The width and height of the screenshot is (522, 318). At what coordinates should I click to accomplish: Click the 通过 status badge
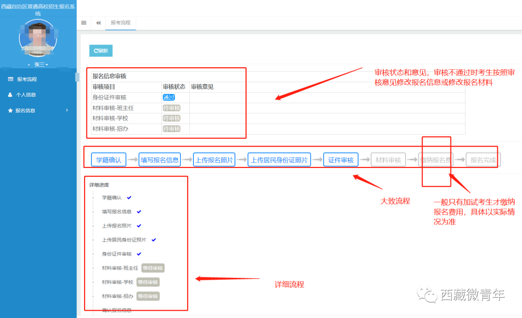point(169,97)
